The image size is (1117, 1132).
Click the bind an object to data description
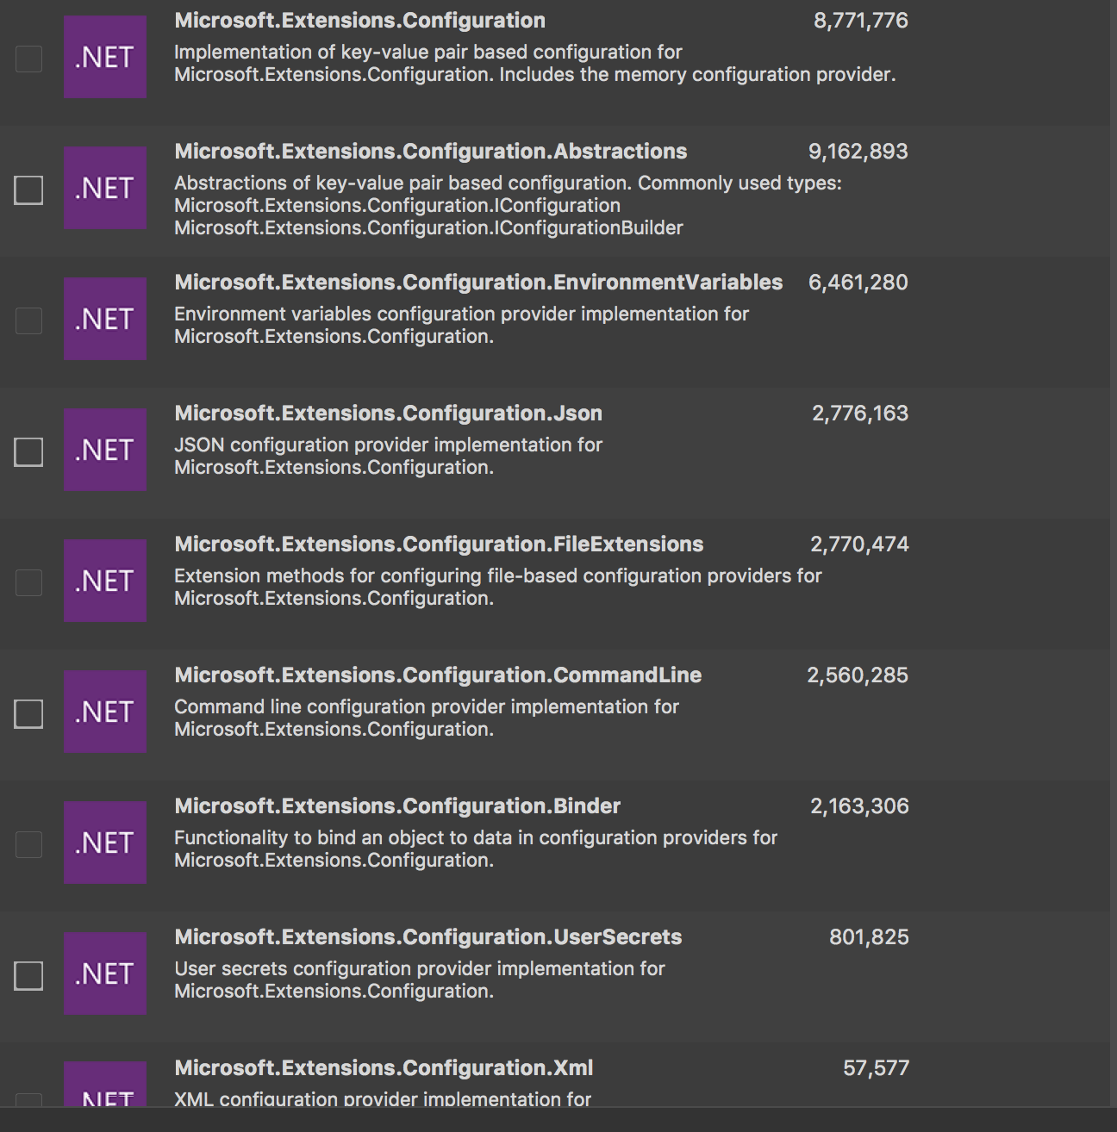(476, 849)
